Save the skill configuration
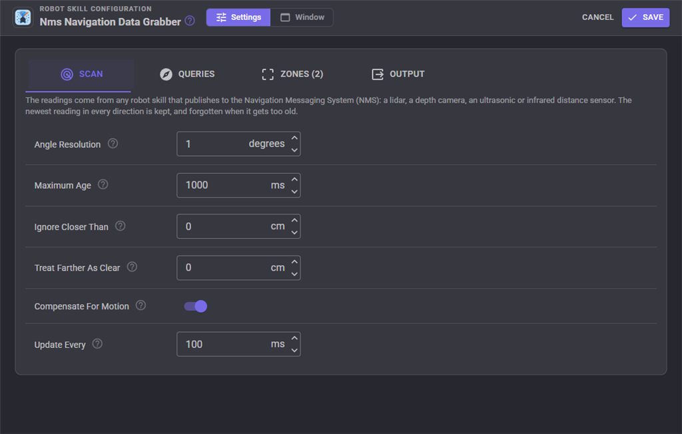The height and width of the screenshot is (434, 682). coord(645,17)
